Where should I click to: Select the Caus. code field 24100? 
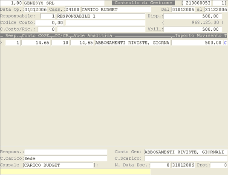pos(72,10)
